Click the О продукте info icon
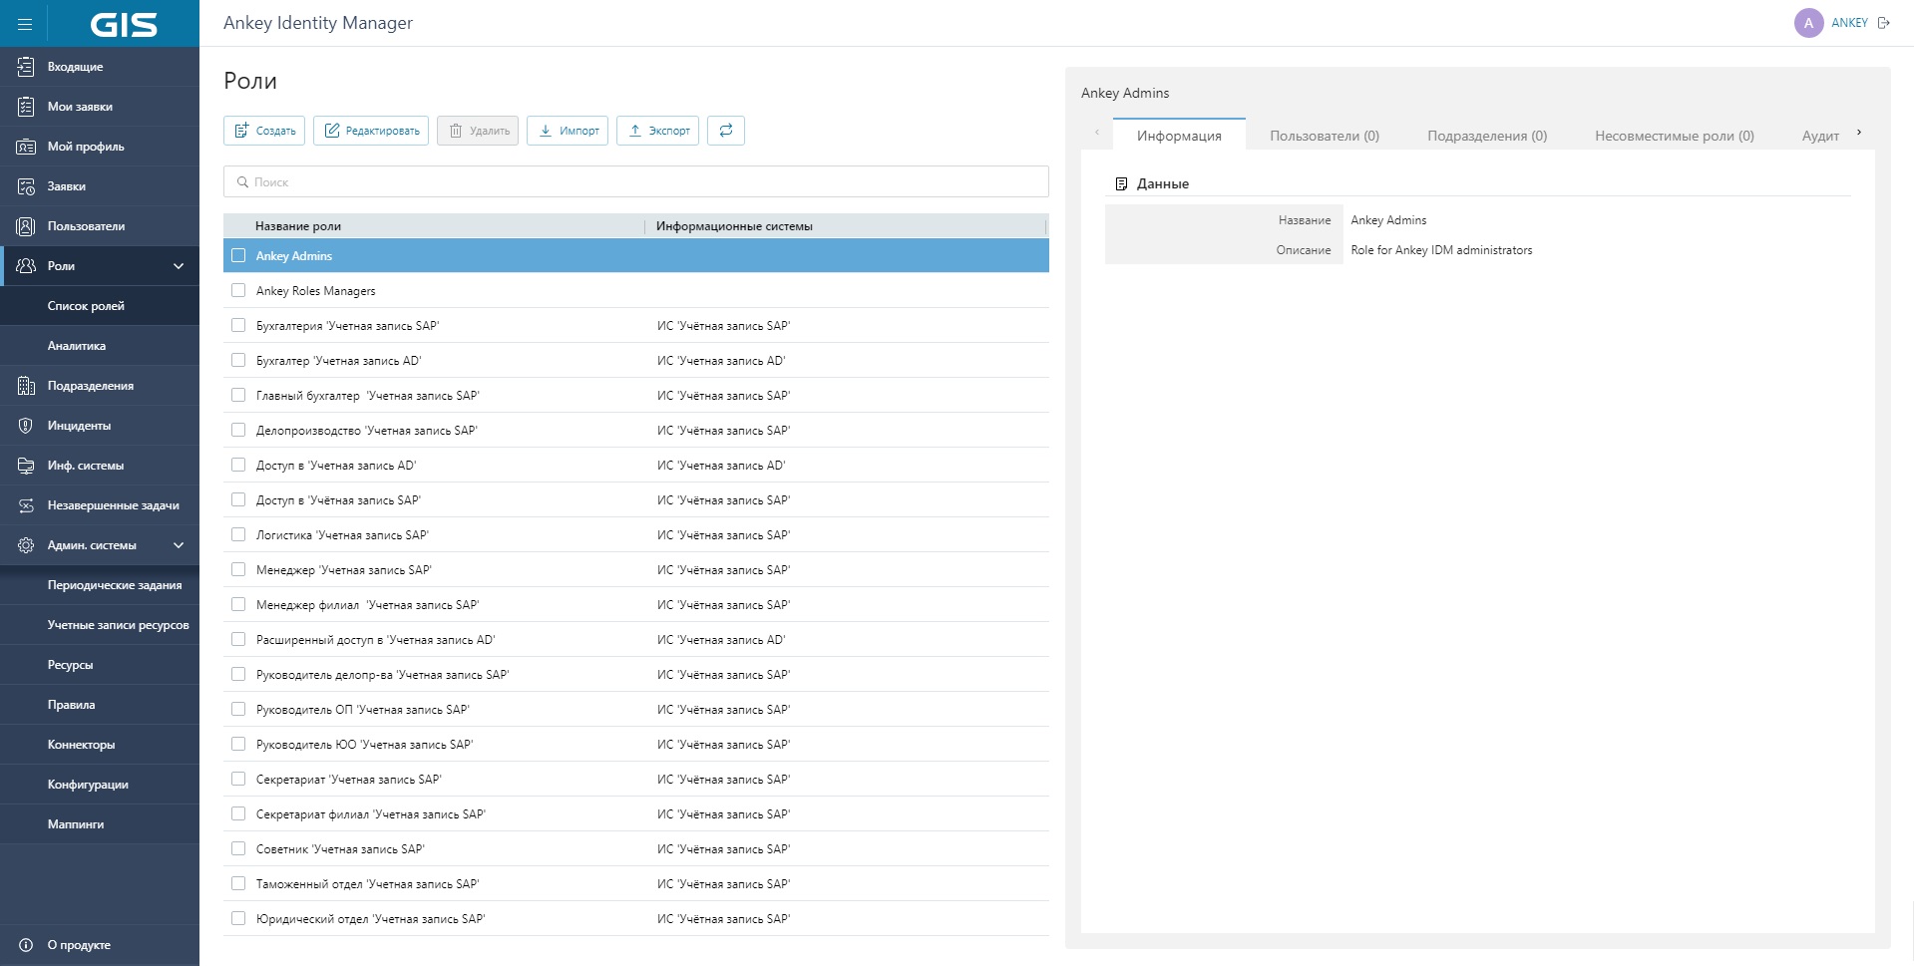1914x966 pixels. [26, 945]
